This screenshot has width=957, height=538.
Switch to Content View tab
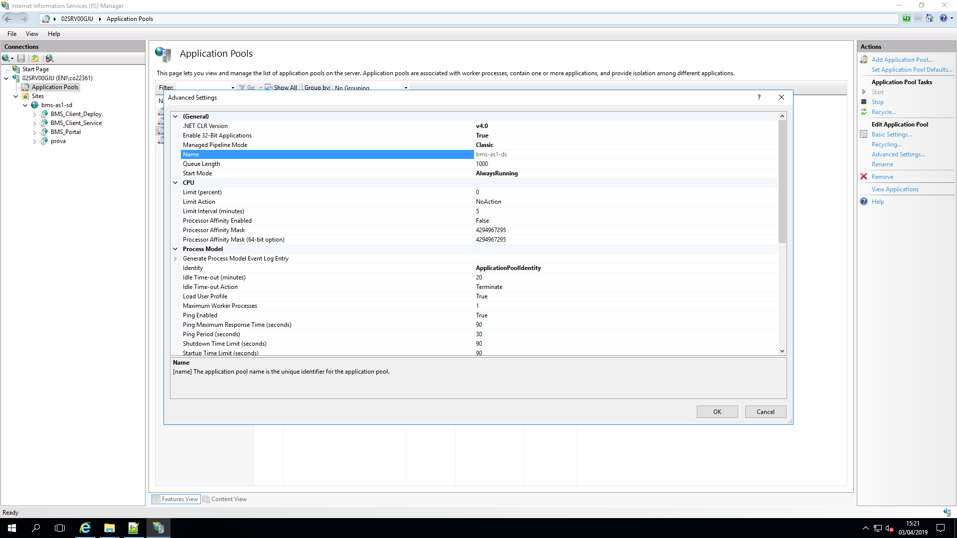224,499
